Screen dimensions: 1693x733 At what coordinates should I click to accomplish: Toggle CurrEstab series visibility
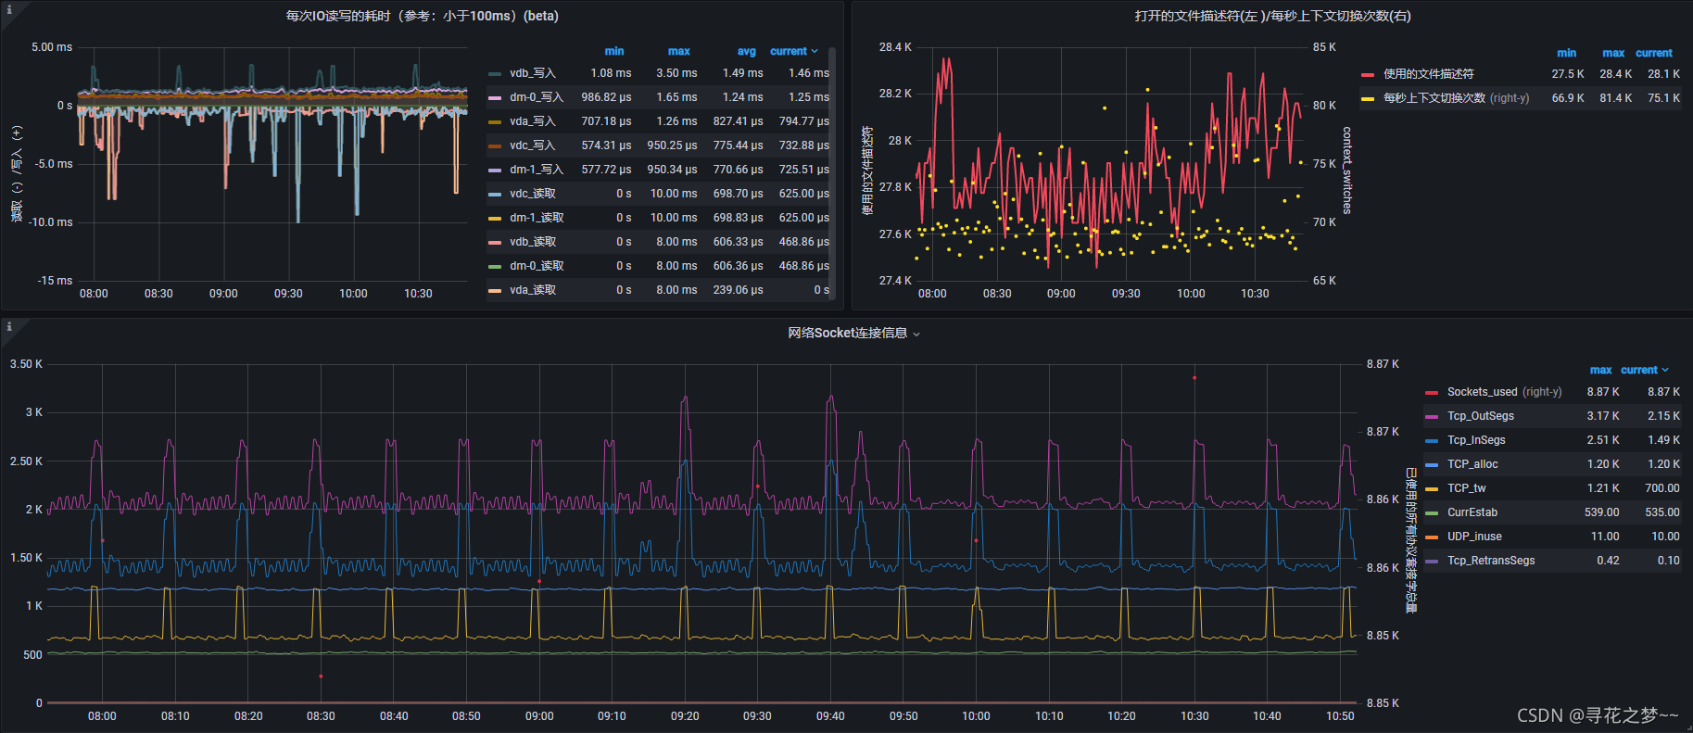(x=1472, y=512)
